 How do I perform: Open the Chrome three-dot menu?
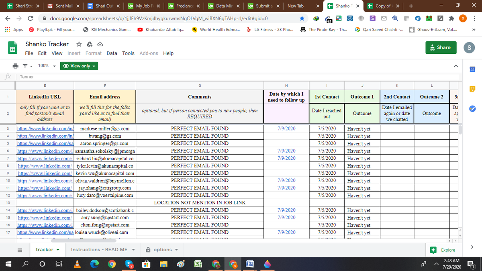[474, 18]
